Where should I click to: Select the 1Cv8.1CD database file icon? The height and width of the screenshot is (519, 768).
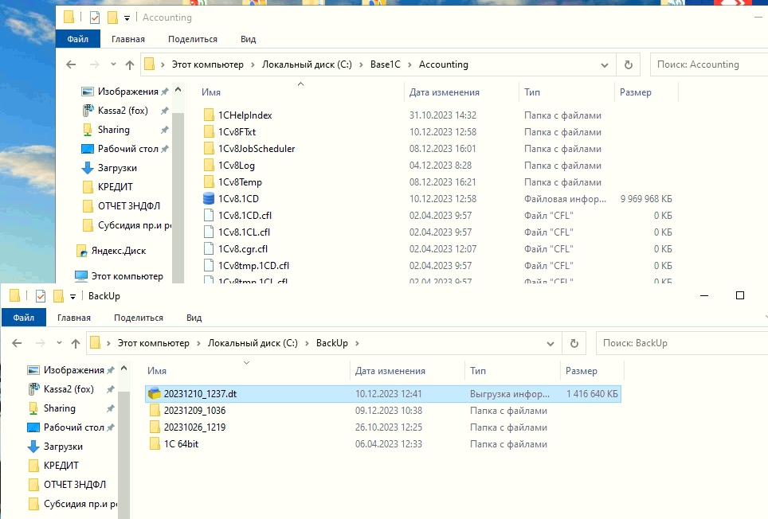(x=209, y=198)
